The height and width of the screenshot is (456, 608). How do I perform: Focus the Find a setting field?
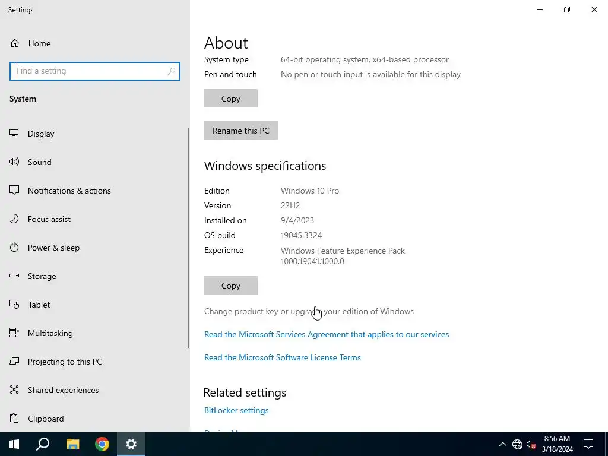[94, 71]
